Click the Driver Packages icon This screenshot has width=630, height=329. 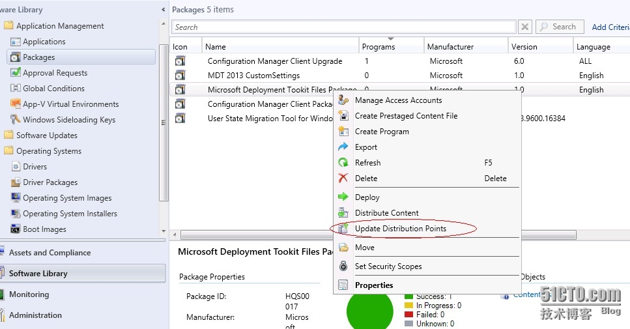point(15,182)
